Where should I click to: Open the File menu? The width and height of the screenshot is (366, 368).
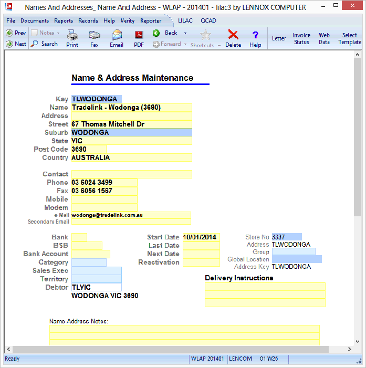pyautogui.click(x=11, y=20)
